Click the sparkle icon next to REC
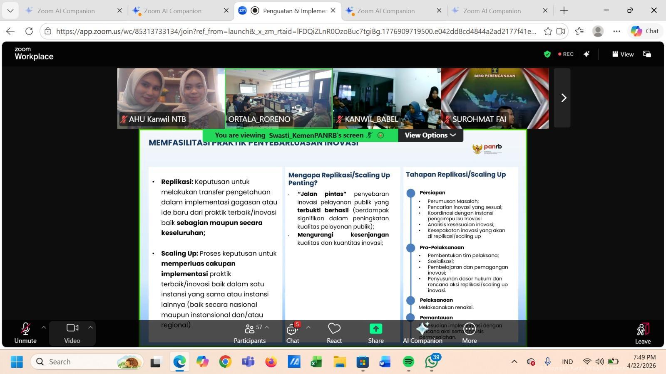The height and width of the screenshot is (374, 666). click(586, 54)
